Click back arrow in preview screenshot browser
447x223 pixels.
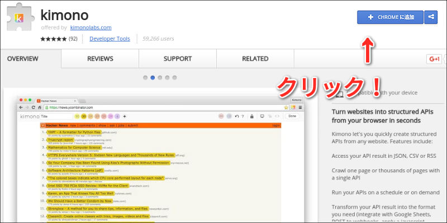pyautogui.click(x=21, y=107)
